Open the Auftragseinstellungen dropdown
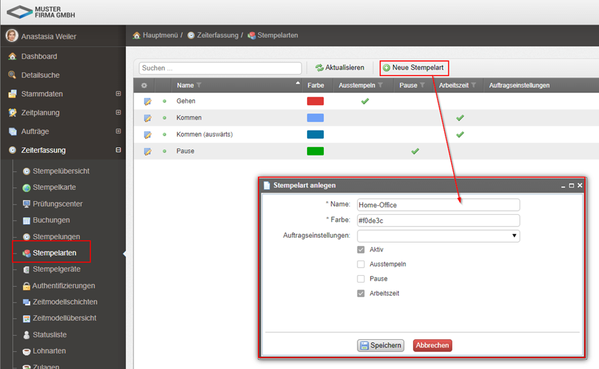 [x=438, y=236]
